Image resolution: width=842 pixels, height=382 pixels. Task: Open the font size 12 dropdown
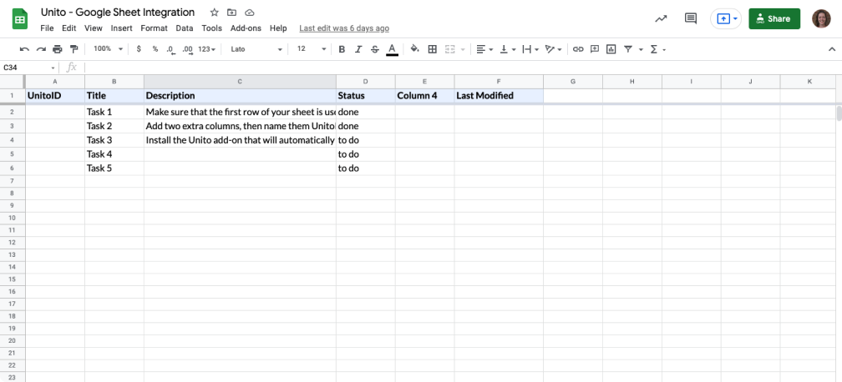click(x=312, y=49)
